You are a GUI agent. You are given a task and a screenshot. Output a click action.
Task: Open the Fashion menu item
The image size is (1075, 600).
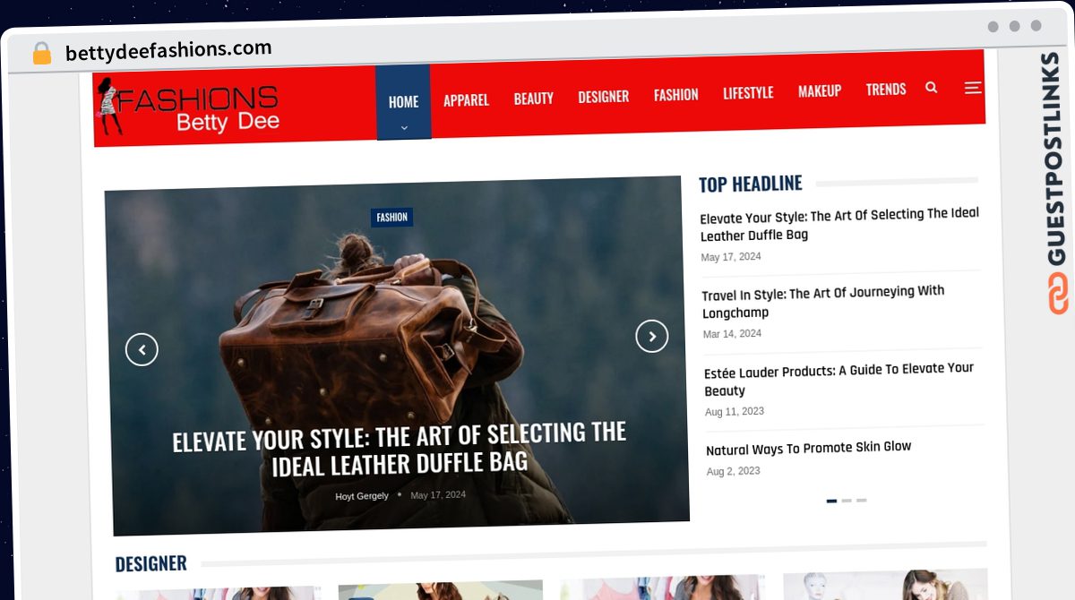676,94
